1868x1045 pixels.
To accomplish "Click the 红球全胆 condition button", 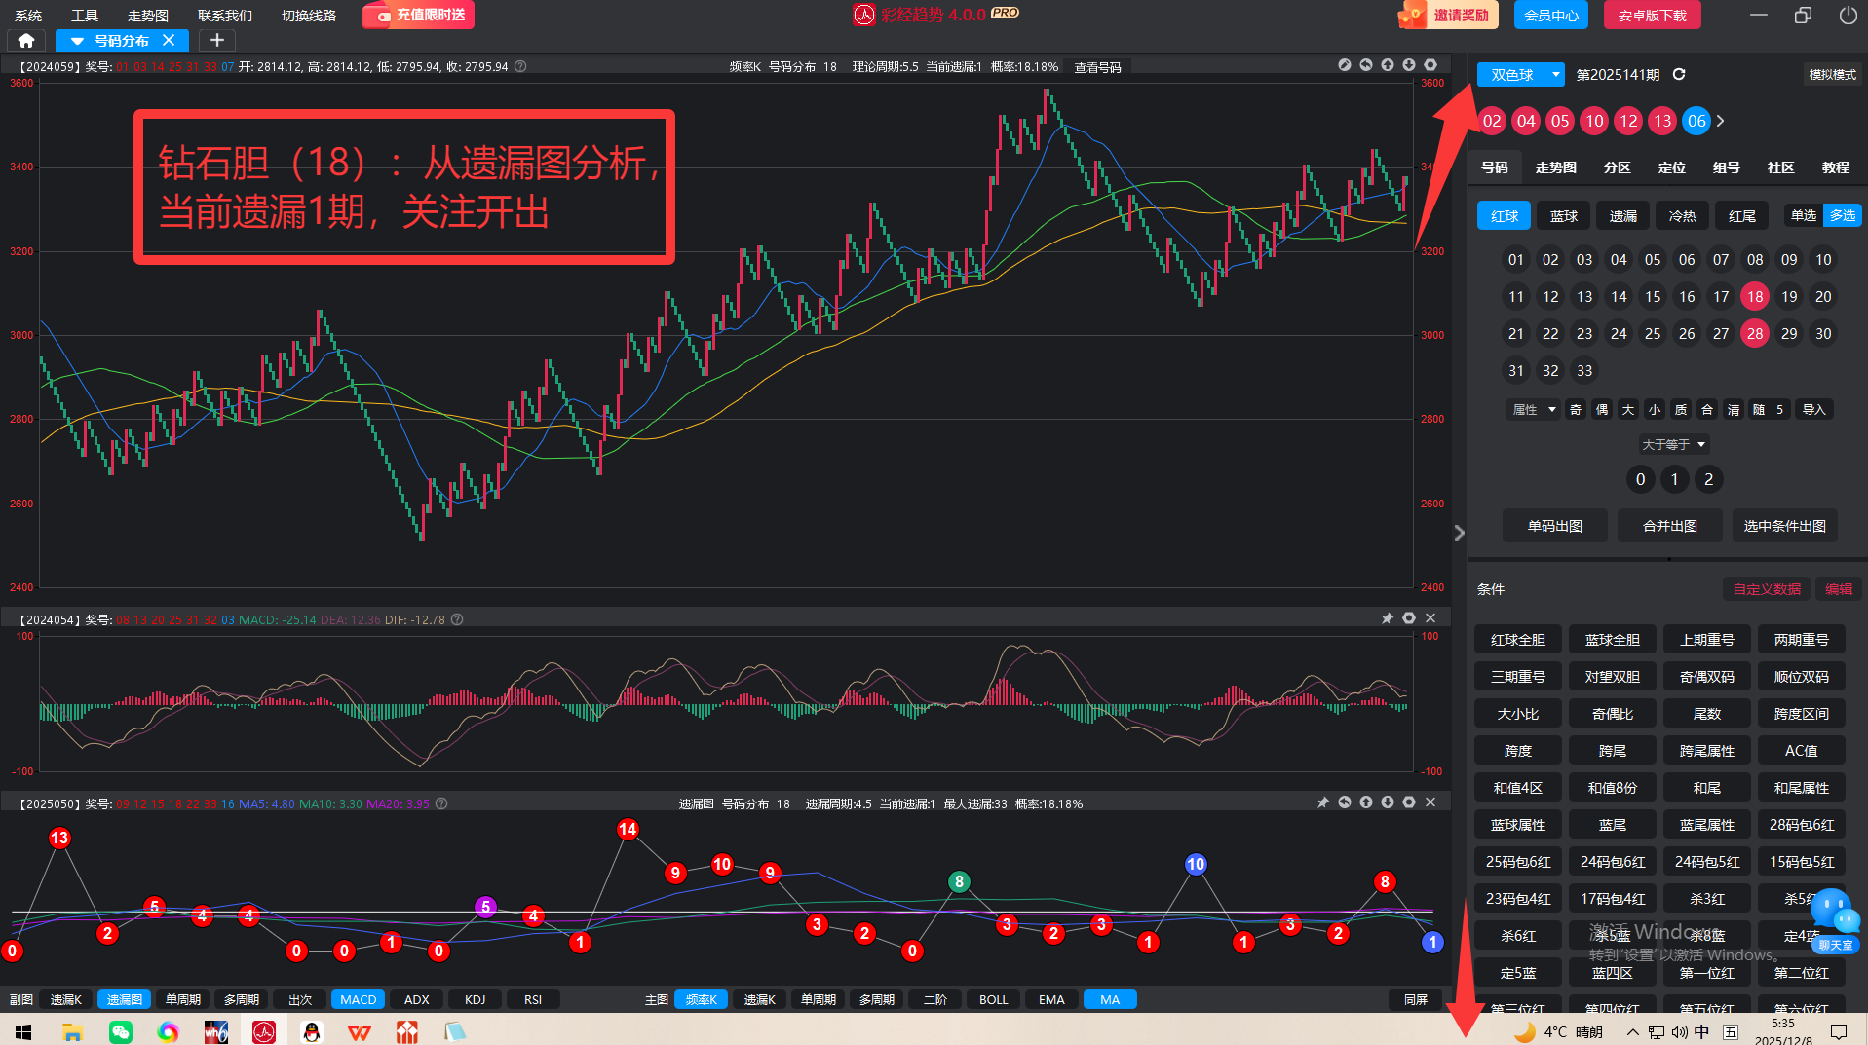I will pyautogui.click(x=1517, y=640).
